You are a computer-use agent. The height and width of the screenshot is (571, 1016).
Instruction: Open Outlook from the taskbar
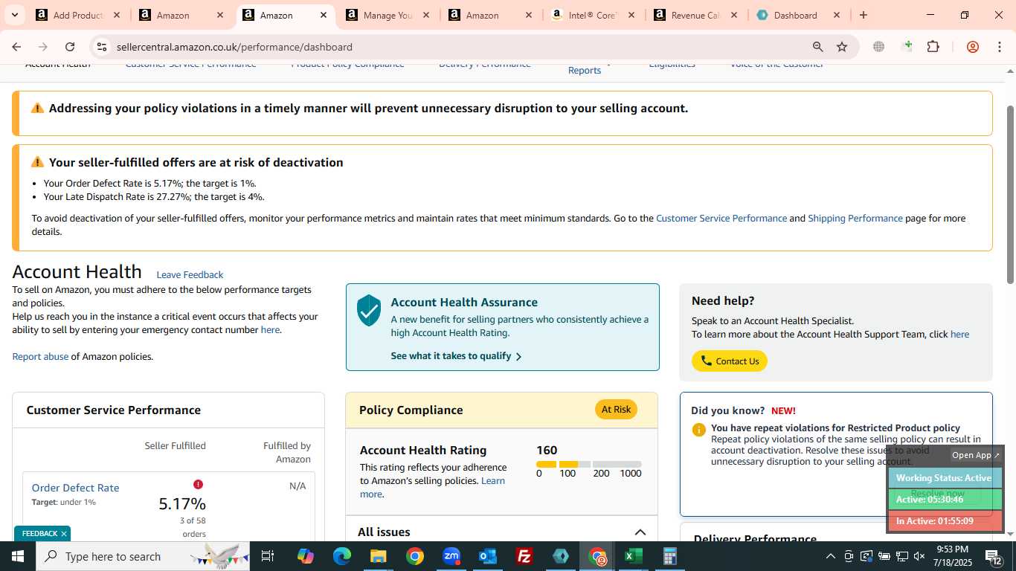pos(488,556)
